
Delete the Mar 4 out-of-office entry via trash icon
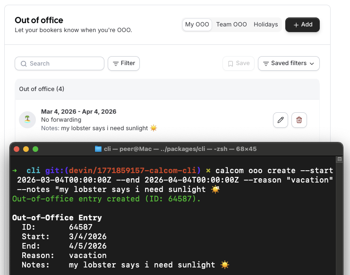coord(299,120)
